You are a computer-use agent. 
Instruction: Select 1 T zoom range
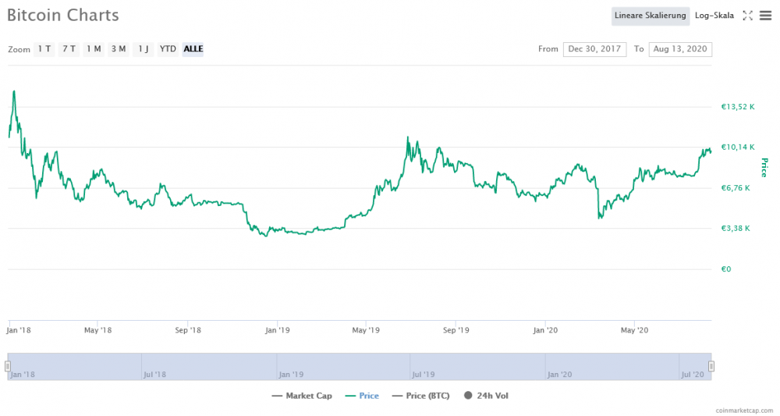[44, 48]
